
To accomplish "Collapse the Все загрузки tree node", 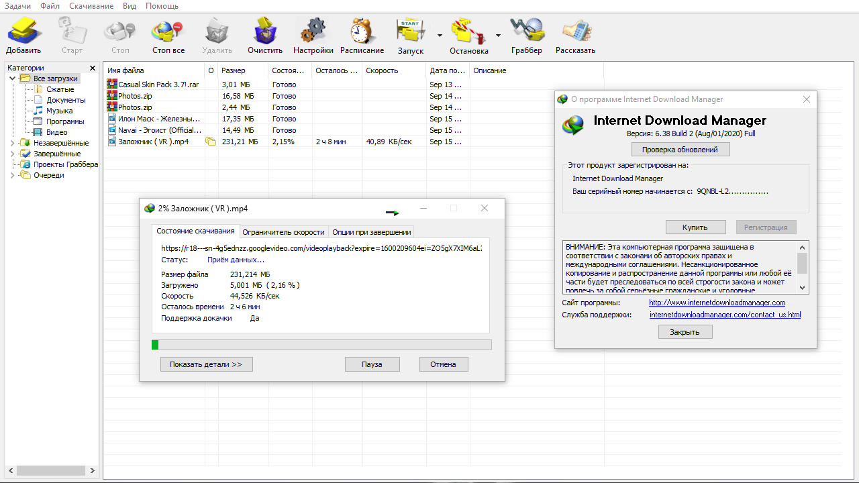I will click(12, 78).
